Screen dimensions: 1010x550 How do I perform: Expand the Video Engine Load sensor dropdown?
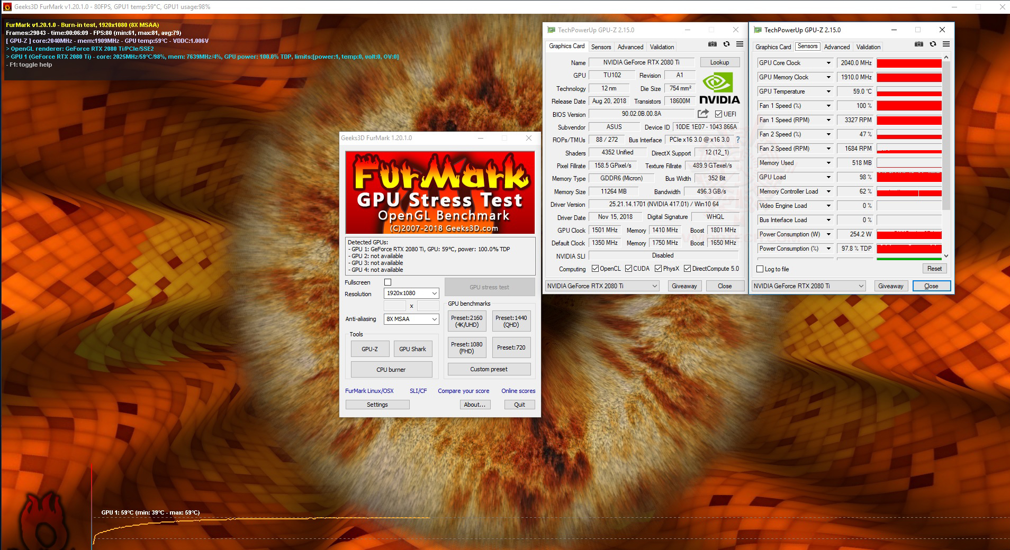[x=828, y=206]
